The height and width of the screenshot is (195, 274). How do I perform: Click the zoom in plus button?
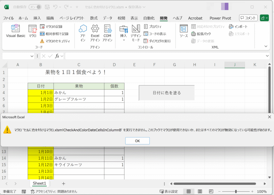(x=252, y=192)
